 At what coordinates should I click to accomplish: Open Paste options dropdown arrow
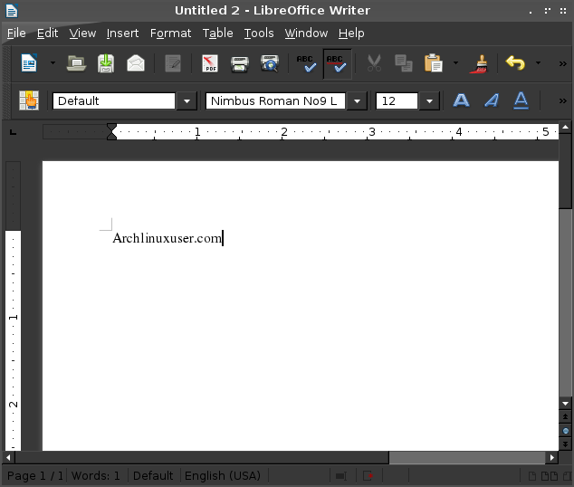(455, 63)
